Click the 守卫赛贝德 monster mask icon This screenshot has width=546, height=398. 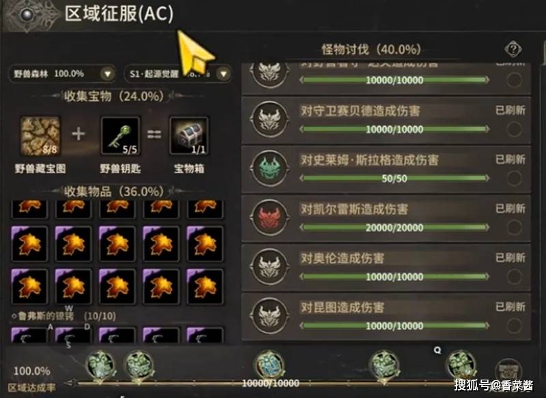coord(270,119)
